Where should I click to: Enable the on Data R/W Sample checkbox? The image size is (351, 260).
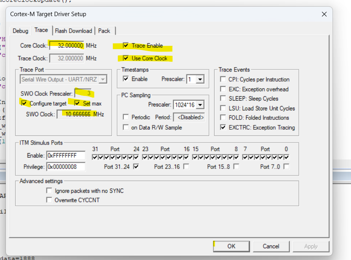(126, 127)
